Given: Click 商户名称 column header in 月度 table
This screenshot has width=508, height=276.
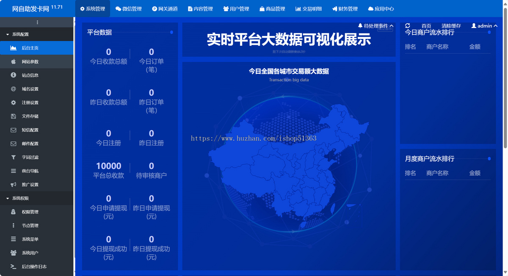Looking at the screenshot, I should tap(437, 173).
